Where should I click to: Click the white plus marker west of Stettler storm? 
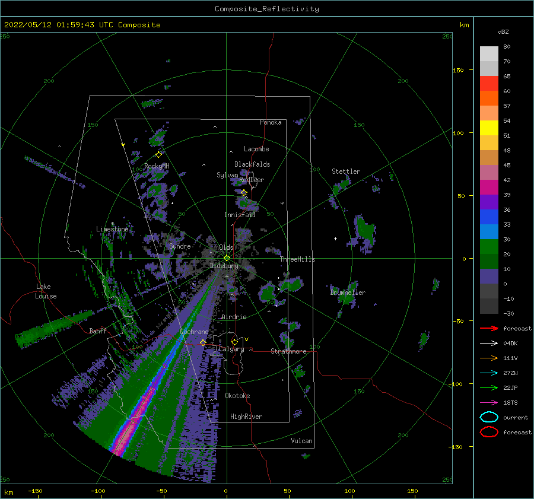tap(335, 239)
